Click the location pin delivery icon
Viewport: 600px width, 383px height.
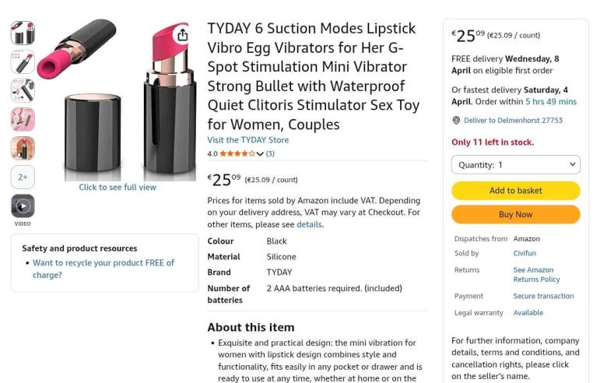(x=456, y=121)
